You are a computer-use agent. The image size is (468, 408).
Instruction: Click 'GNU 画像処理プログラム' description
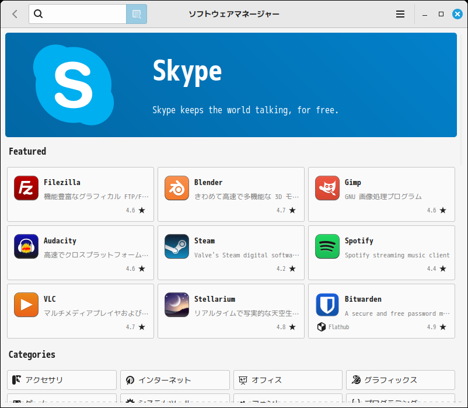coord(383,197)
